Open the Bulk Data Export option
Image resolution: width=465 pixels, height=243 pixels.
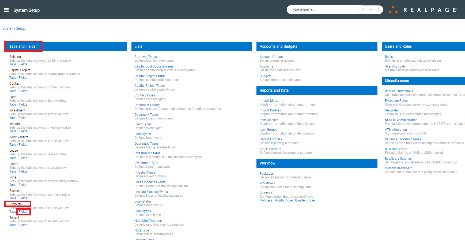tap(397, 149)
